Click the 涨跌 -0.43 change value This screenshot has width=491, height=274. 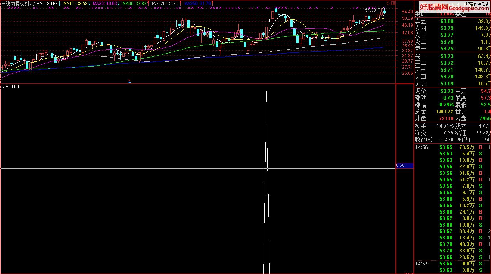(448, 98)
